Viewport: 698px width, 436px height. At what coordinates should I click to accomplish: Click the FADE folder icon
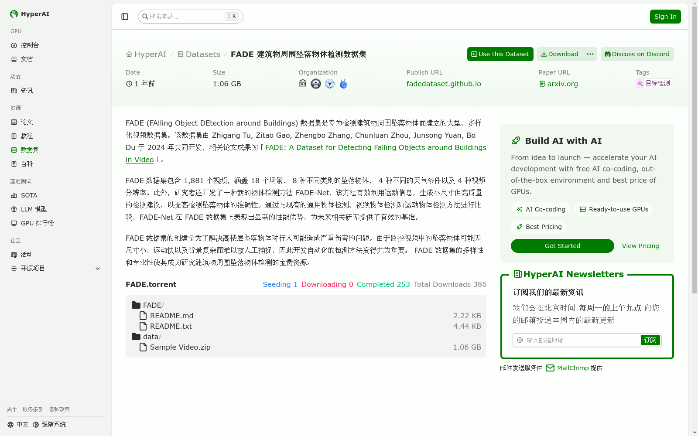point(136,305)
